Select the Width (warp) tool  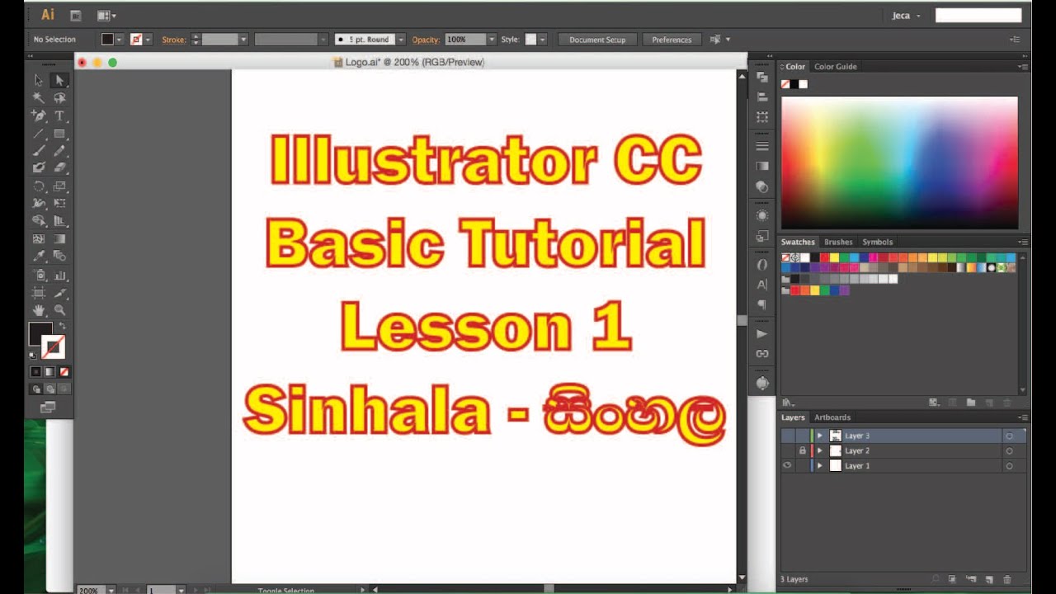38,203
